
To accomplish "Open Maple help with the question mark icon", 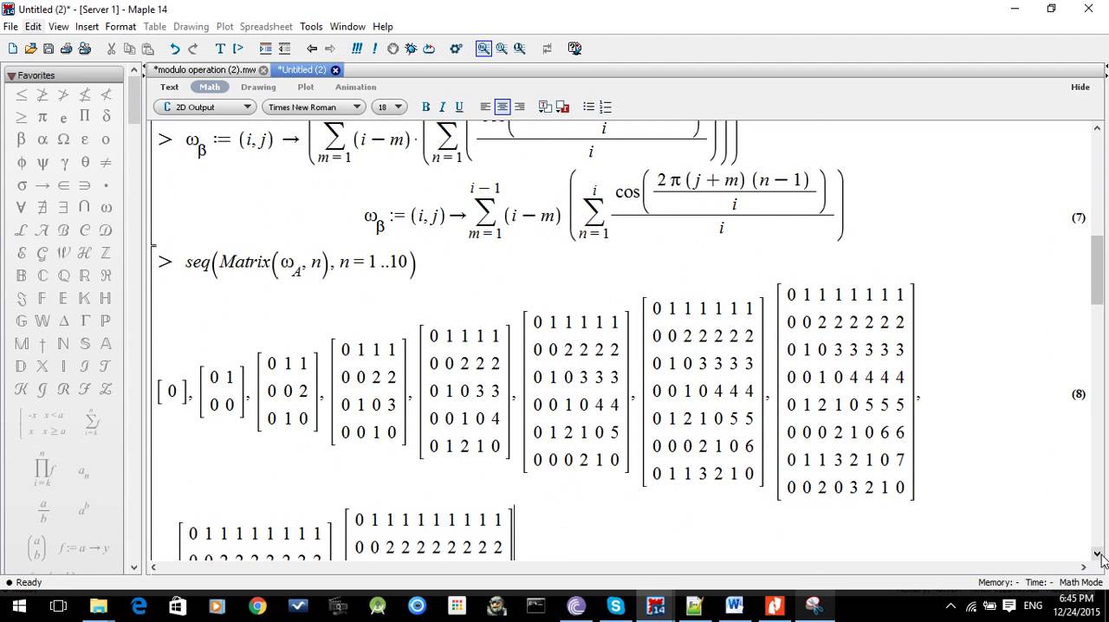I will (x=574, y=49).
